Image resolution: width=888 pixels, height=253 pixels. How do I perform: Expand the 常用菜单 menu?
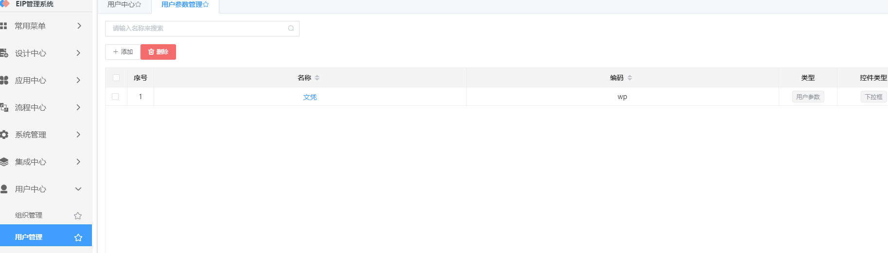(x=46, y=26)
